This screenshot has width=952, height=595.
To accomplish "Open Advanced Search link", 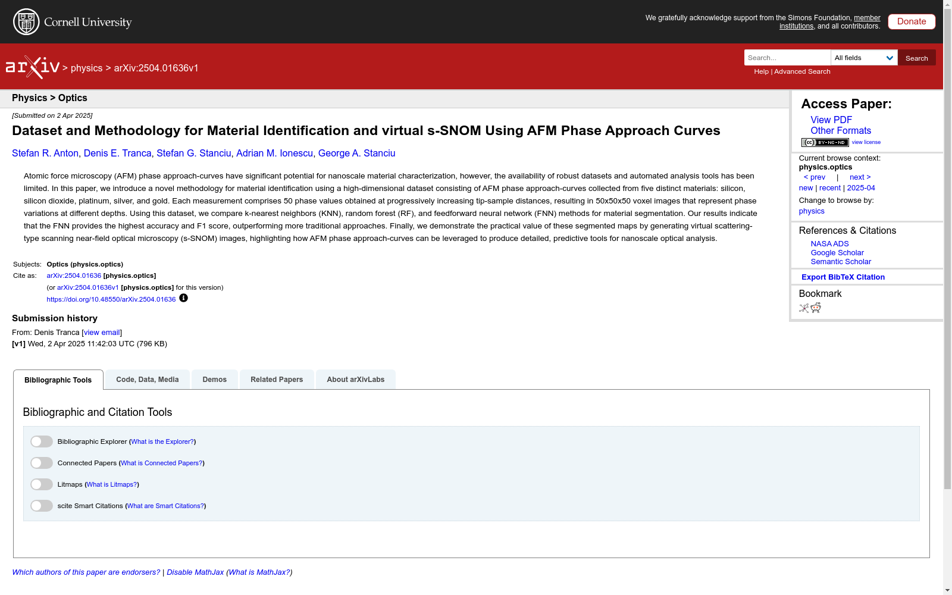I will 802,71.
